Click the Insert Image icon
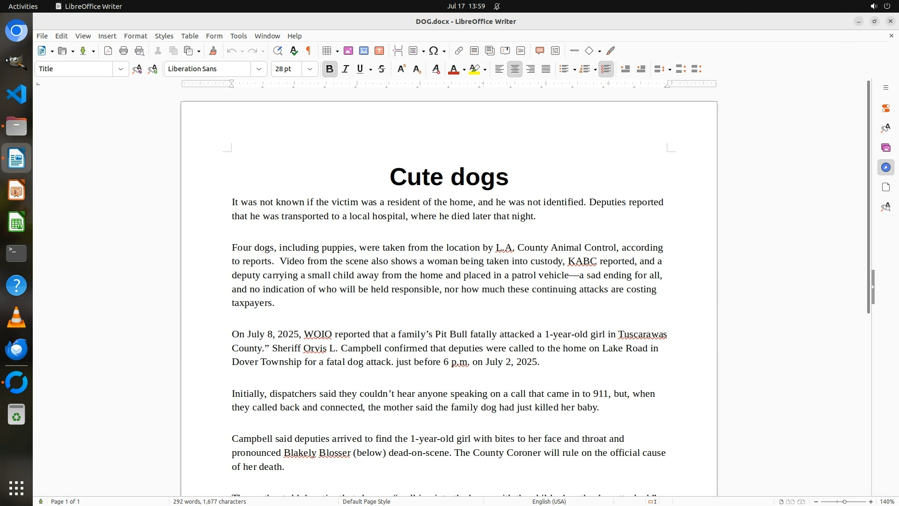Image resolution: width=899 pixels, height=506 pixels. point(348,51)
